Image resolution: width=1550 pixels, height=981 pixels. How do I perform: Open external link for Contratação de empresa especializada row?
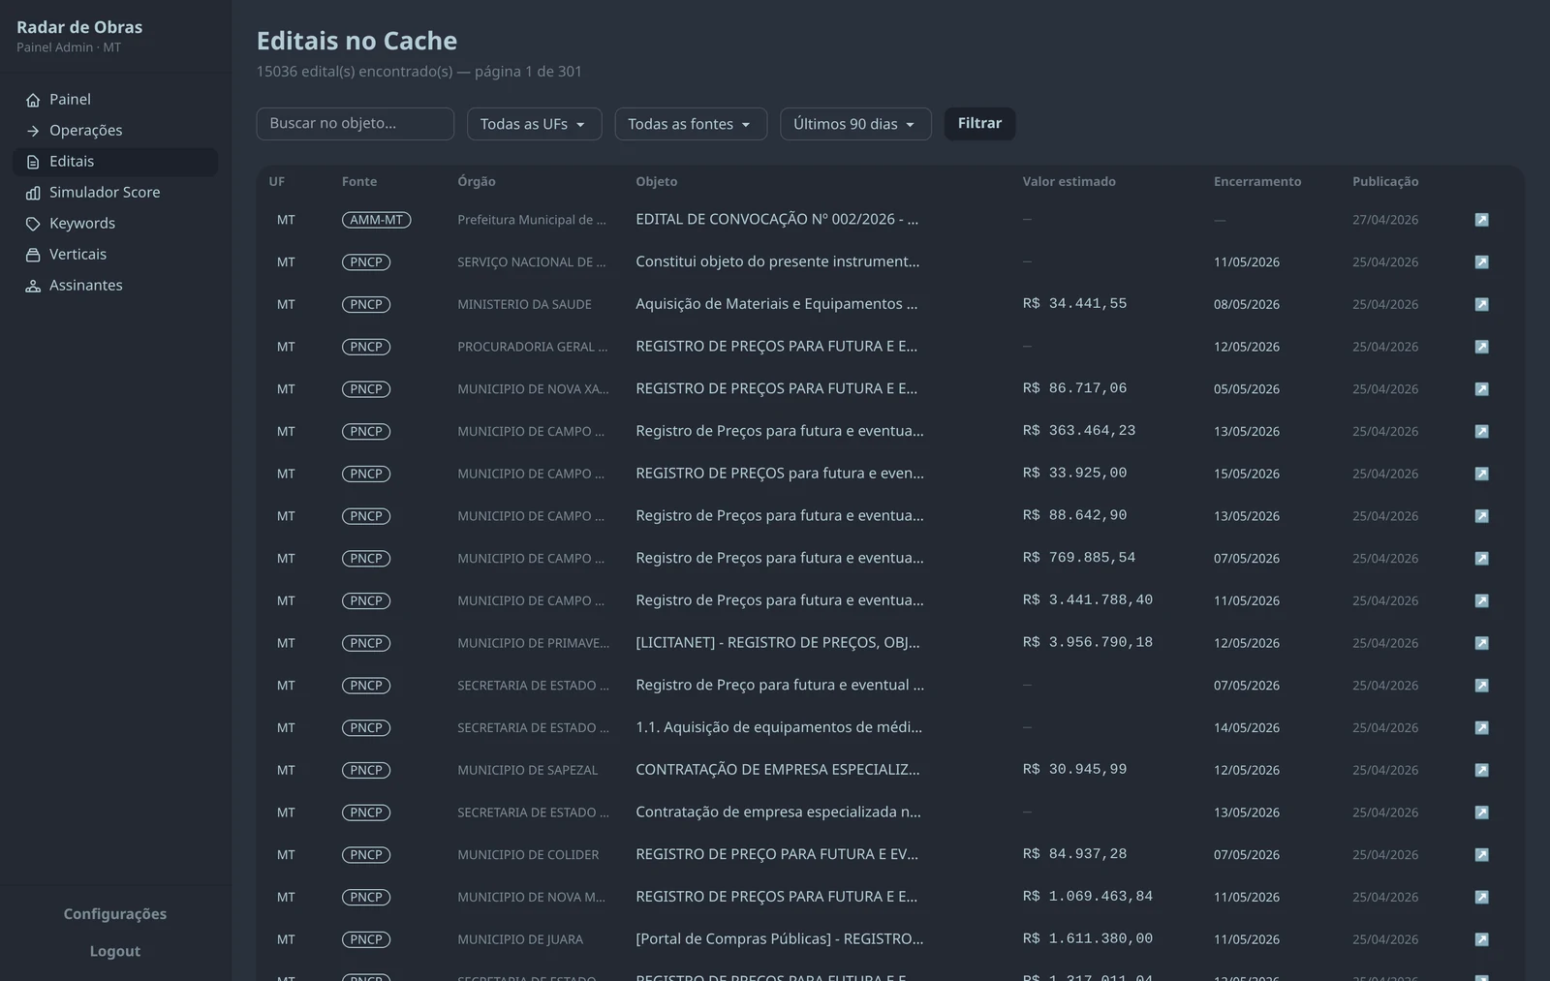1481,812
